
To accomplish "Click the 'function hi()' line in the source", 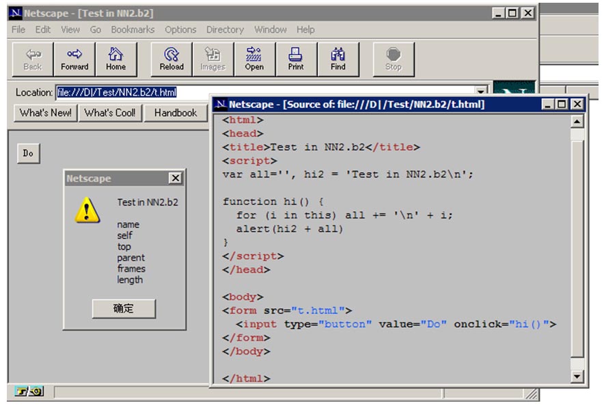I will (273, 201).
